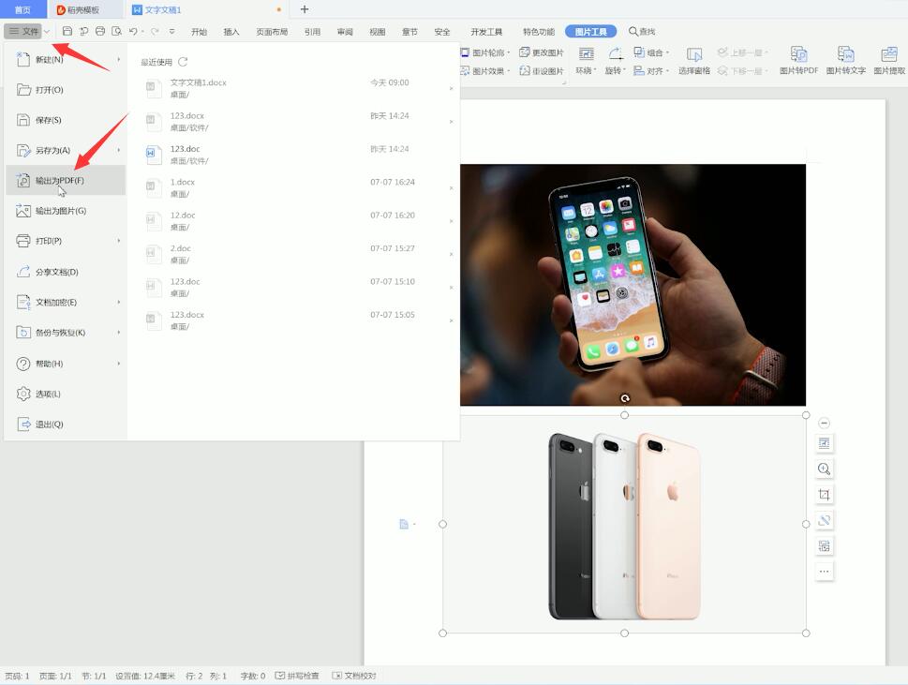Open the 旋转 rotate dropdown

[615, 61]
